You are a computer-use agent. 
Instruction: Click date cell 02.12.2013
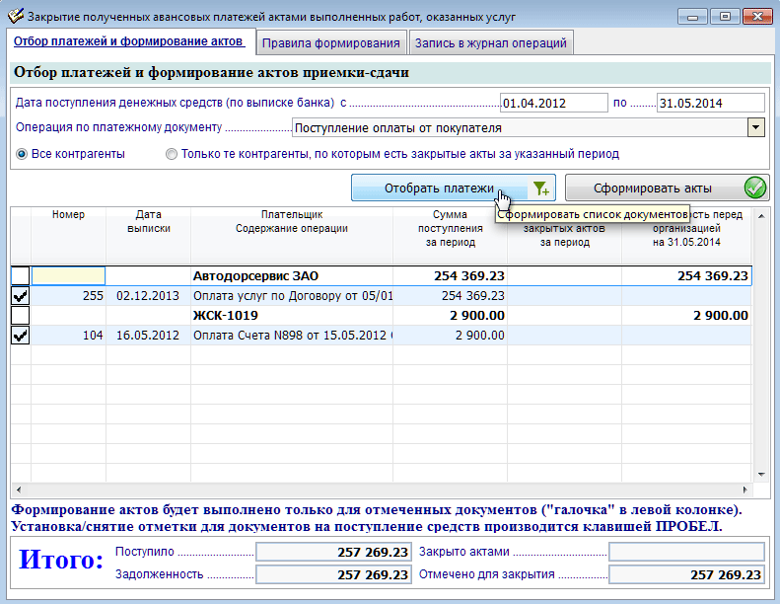pyautogui.click(x=148, y=296)
